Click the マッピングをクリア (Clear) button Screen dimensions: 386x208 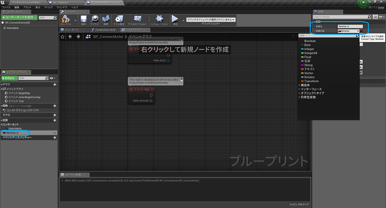(299, 205)
